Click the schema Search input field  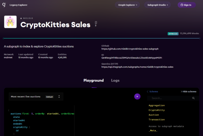pos(169,98)
